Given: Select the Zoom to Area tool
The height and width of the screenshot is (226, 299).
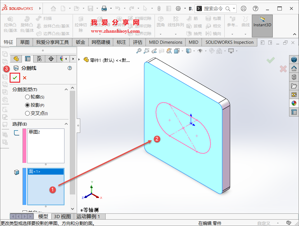Looking at the screenshot, I should 146,51.
